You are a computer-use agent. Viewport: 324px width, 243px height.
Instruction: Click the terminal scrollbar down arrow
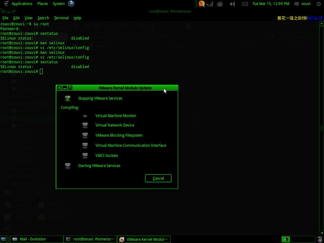coord(321,233)
